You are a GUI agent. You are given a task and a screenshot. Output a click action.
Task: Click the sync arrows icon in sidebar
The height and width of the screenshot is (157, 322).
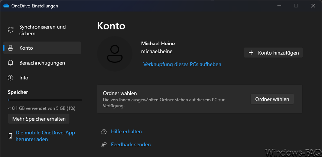[10, 30]
